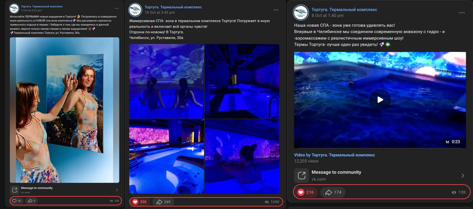Like the 7 Oct post with 36 likes

(17, 201)
